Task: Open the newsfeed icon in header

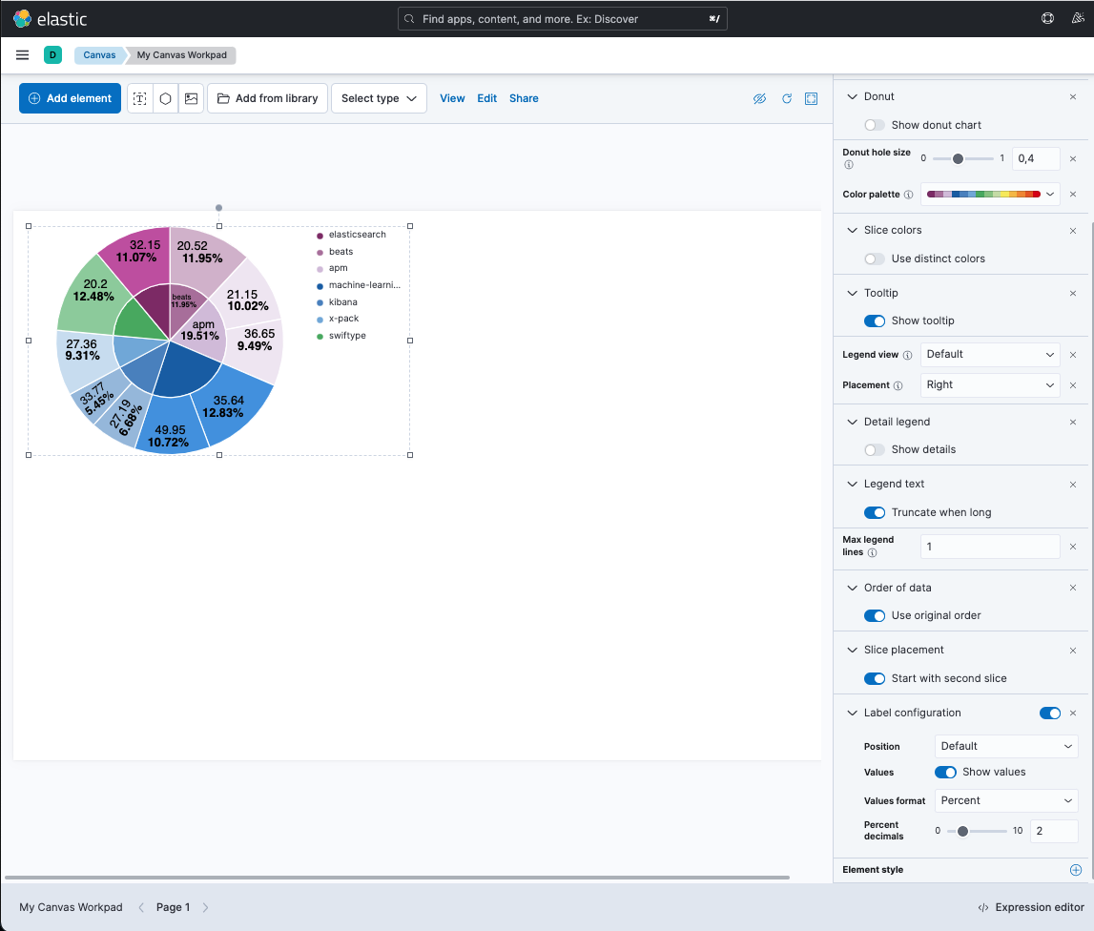Action: 1078,19
